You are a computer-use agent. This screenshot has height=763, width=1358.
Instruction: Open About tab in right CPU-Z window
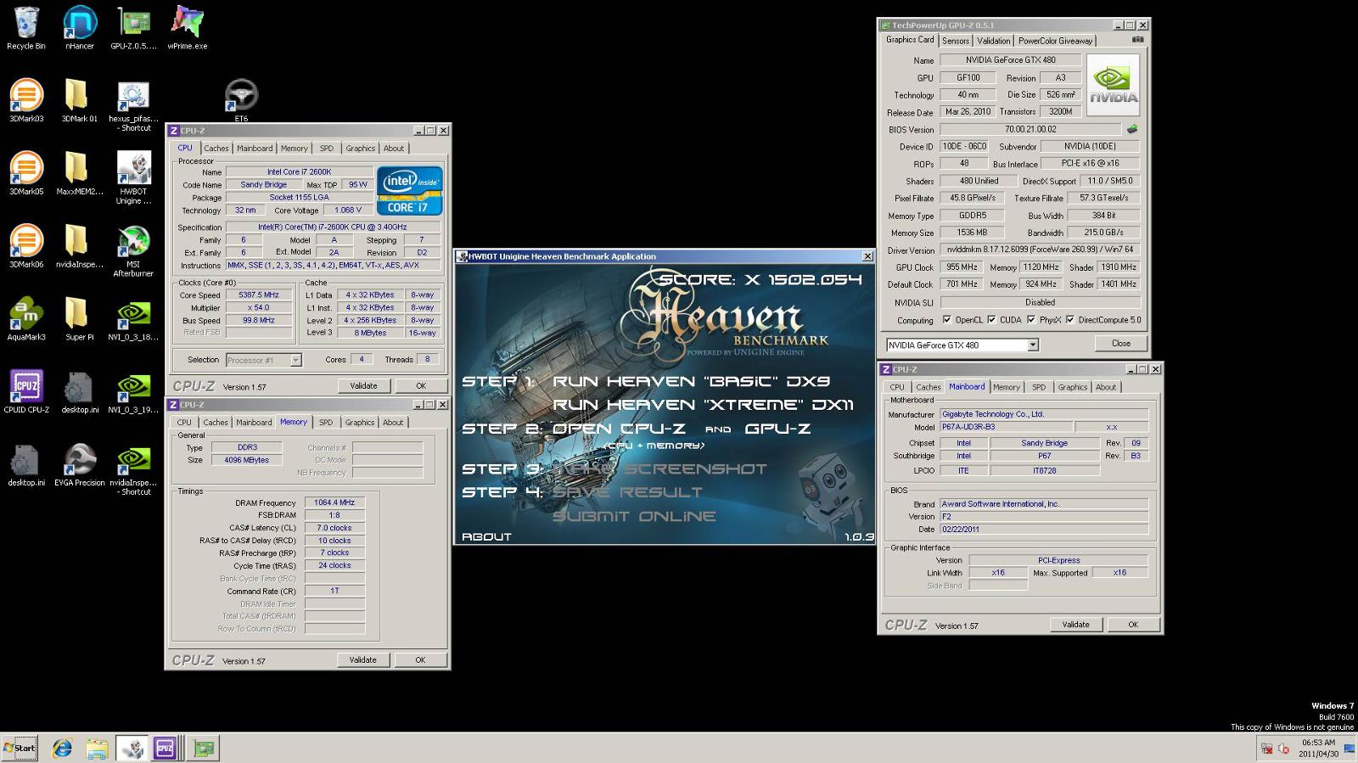1106,387
